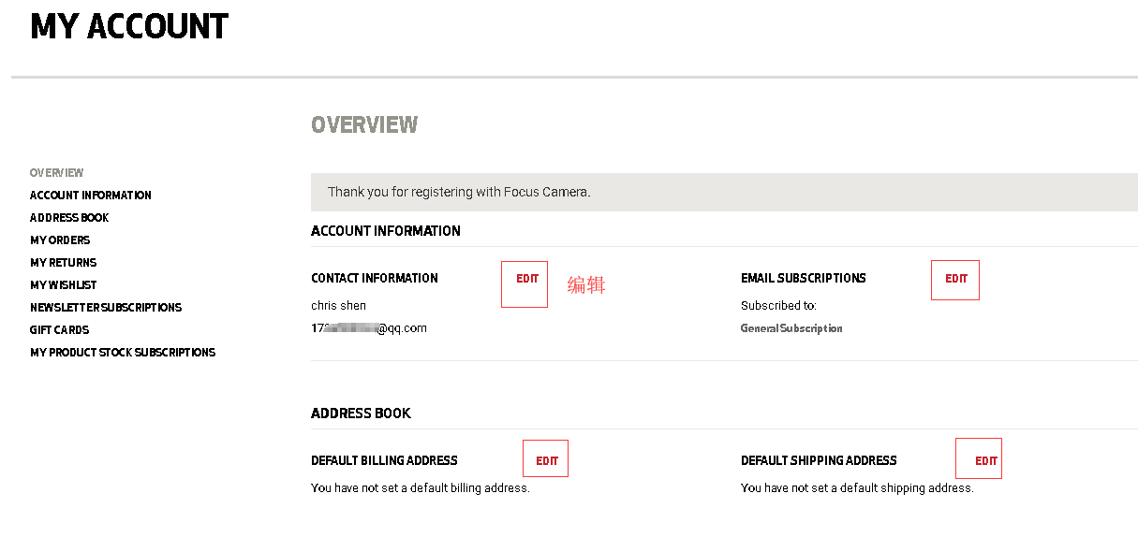Click the large Overview page heading

point(364,124)
